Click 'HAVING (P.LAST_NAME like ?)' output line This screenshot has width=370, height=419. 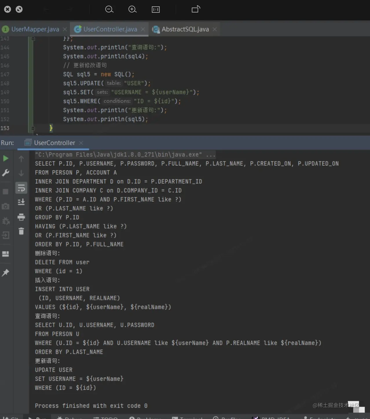pos(81,227)
